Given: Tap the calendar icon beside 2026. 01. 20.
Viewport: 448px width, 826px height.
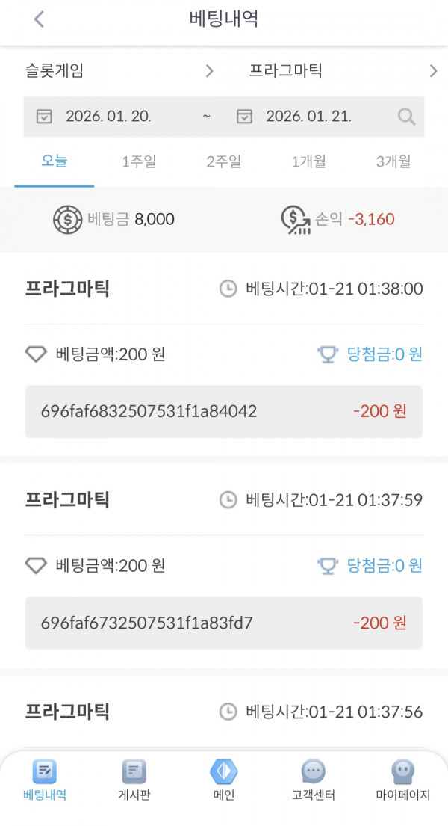Looking at the screenshot, I should coord(45,116).
